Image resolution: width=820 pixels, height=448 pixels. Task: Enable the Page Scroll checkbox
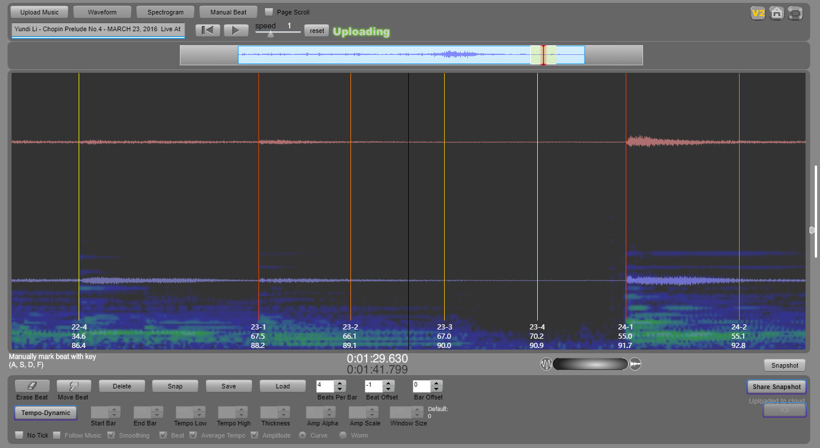pyautogui.click(x=269, y=12)
